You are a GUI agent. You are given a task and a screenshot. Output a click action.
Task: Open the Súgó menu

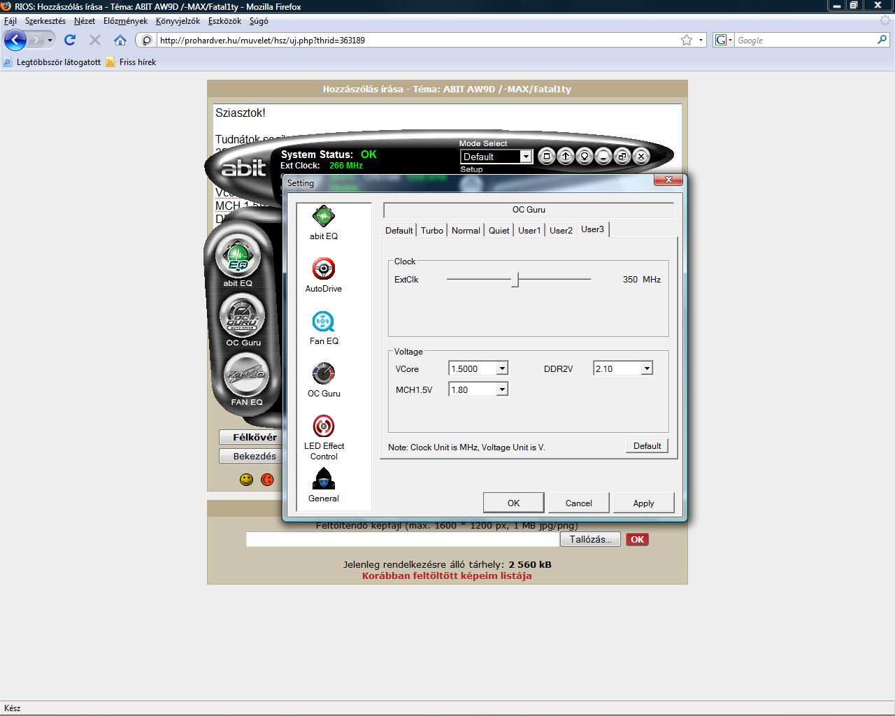259,21
